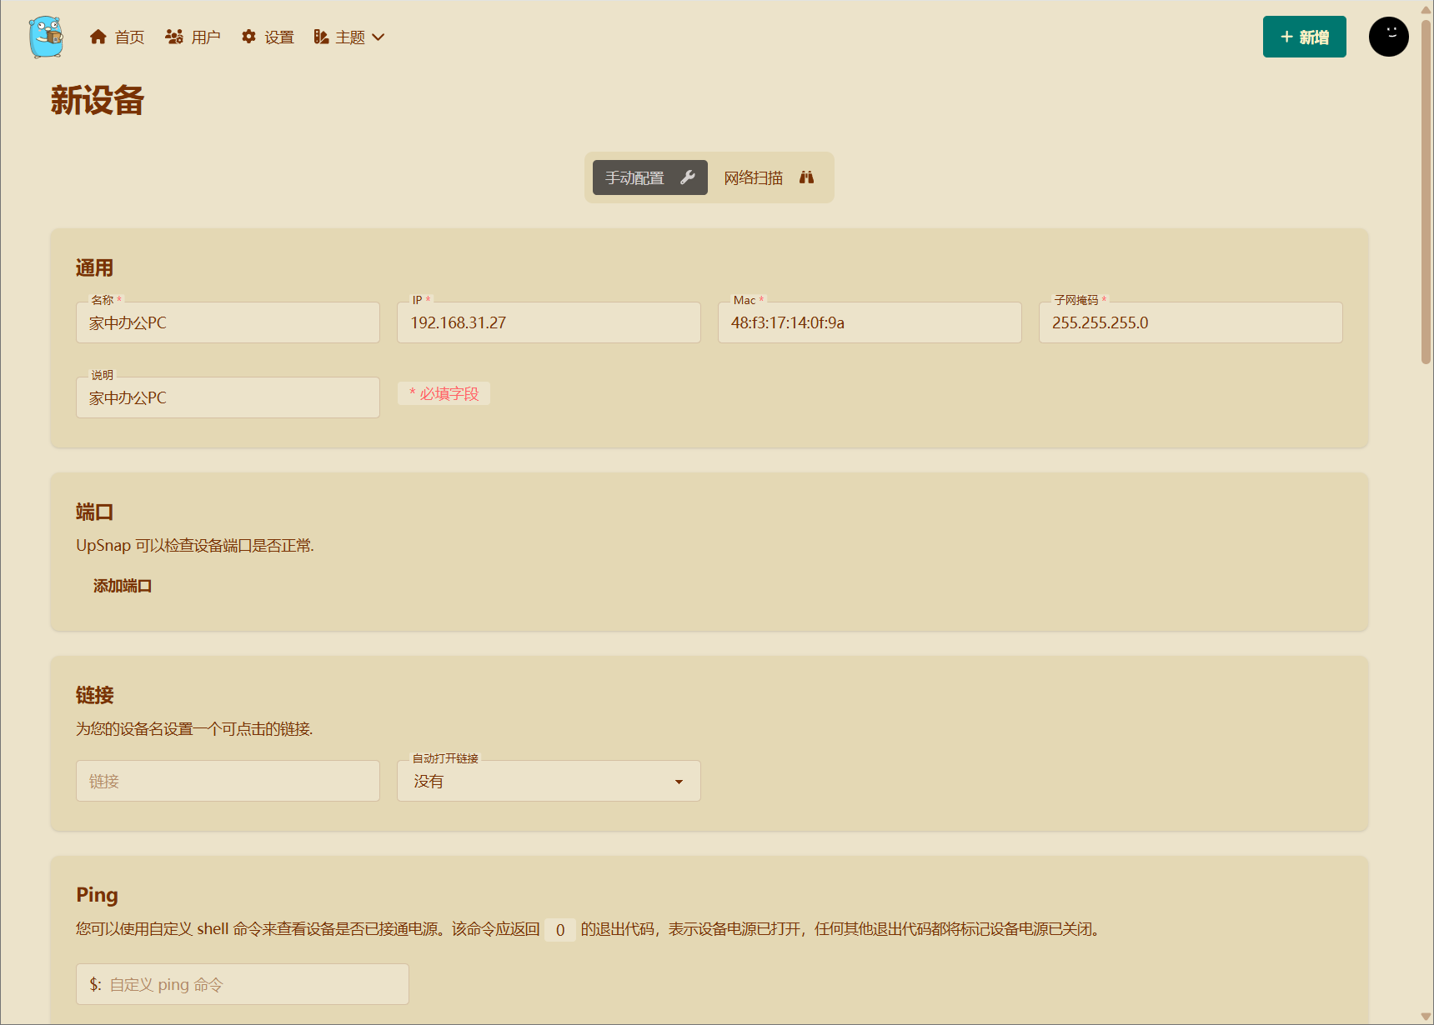Click into the IP address field
1434x1025 pixels.
[x=549, y=322]
